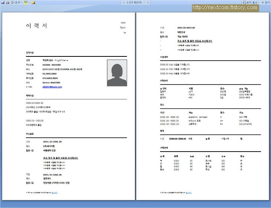271x208 pixels.
Task: Click the JLPT entry in language table
Action: click(191, 91)
